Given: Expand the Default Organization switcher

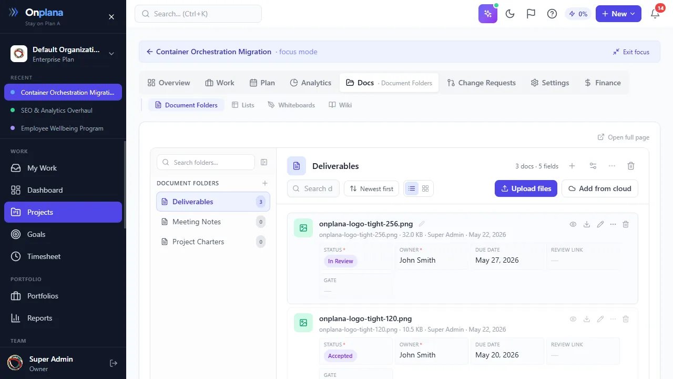Looking at the screenshot, I should click(x=63, y=54).
